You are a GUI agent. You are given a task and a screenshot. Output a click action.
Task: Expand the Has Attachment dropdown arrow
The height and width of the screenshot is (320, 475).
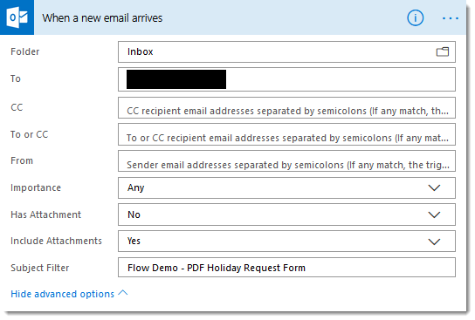click(434, 214)
